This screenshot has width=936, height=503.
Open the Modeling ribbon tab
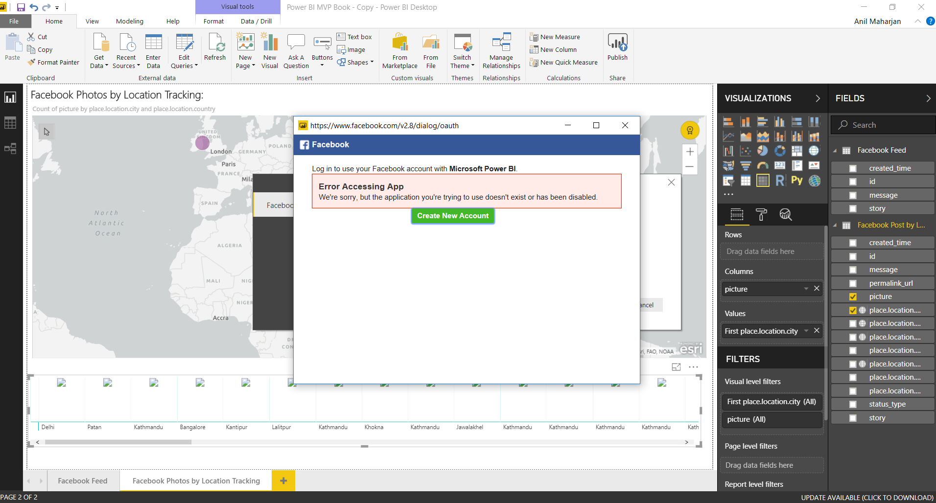point(130,21)
